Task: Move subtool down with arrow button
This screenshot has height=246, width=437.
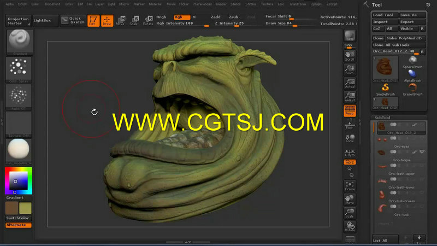Action: click(419, 237)
